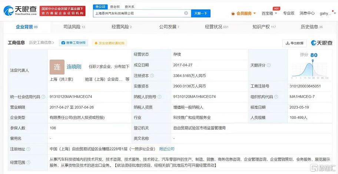Screen dimensions: 338x174
Task: Open help icon next to 注册地址
Action: pos(28,149)
